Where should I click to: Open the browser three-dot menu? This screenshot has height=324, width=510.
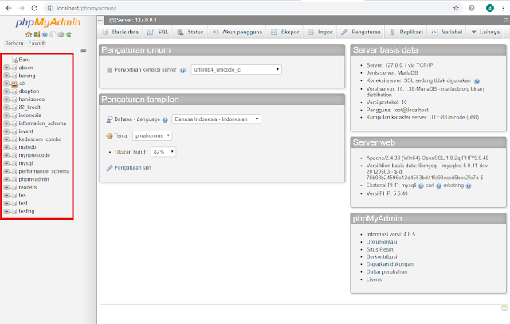point(503,8)
